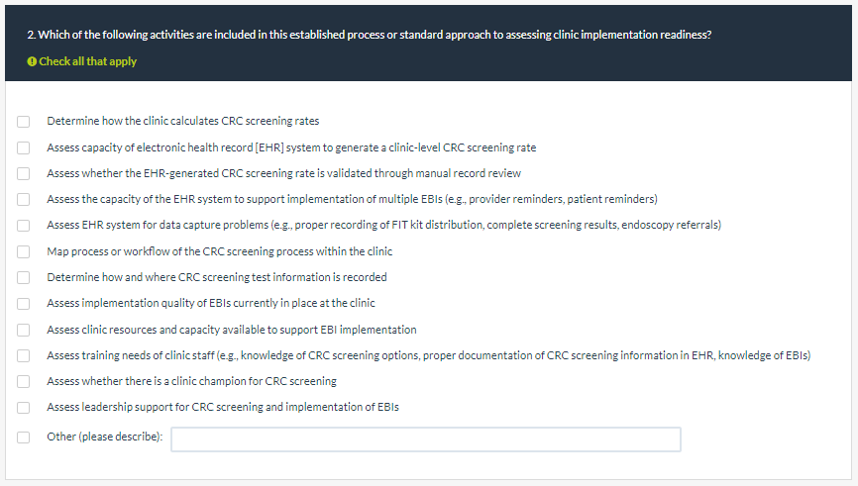Screen dimensions: 858x486
Task: Focus the Other description text field
Action: (425, 438)
